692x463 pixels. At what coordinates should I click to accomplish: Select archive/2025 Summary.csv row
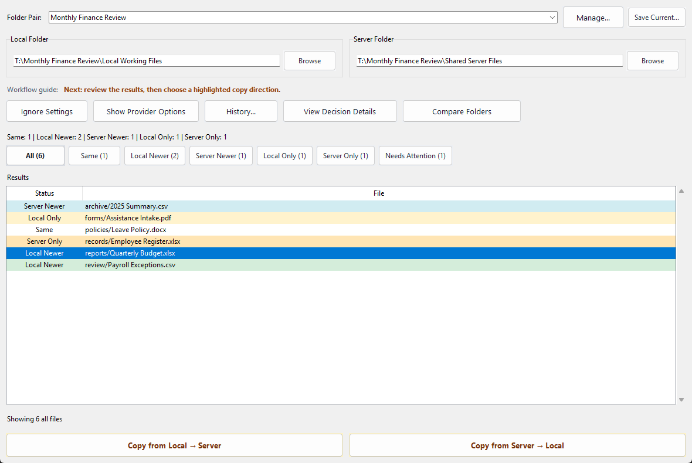pos(341,206)
